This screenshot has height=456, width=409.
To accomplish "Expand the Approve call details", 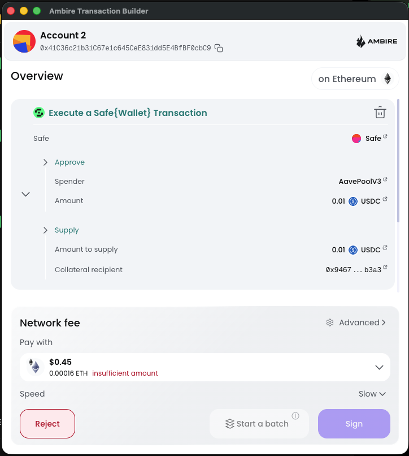I will click(45, 162).
